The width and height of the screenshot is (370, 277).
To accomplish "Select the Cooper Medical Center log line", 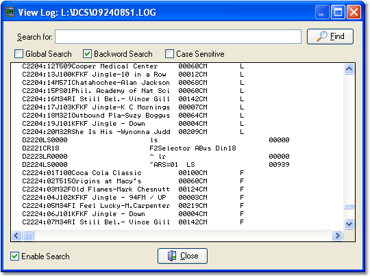I will pyautogui.click(x=134, y=66).
